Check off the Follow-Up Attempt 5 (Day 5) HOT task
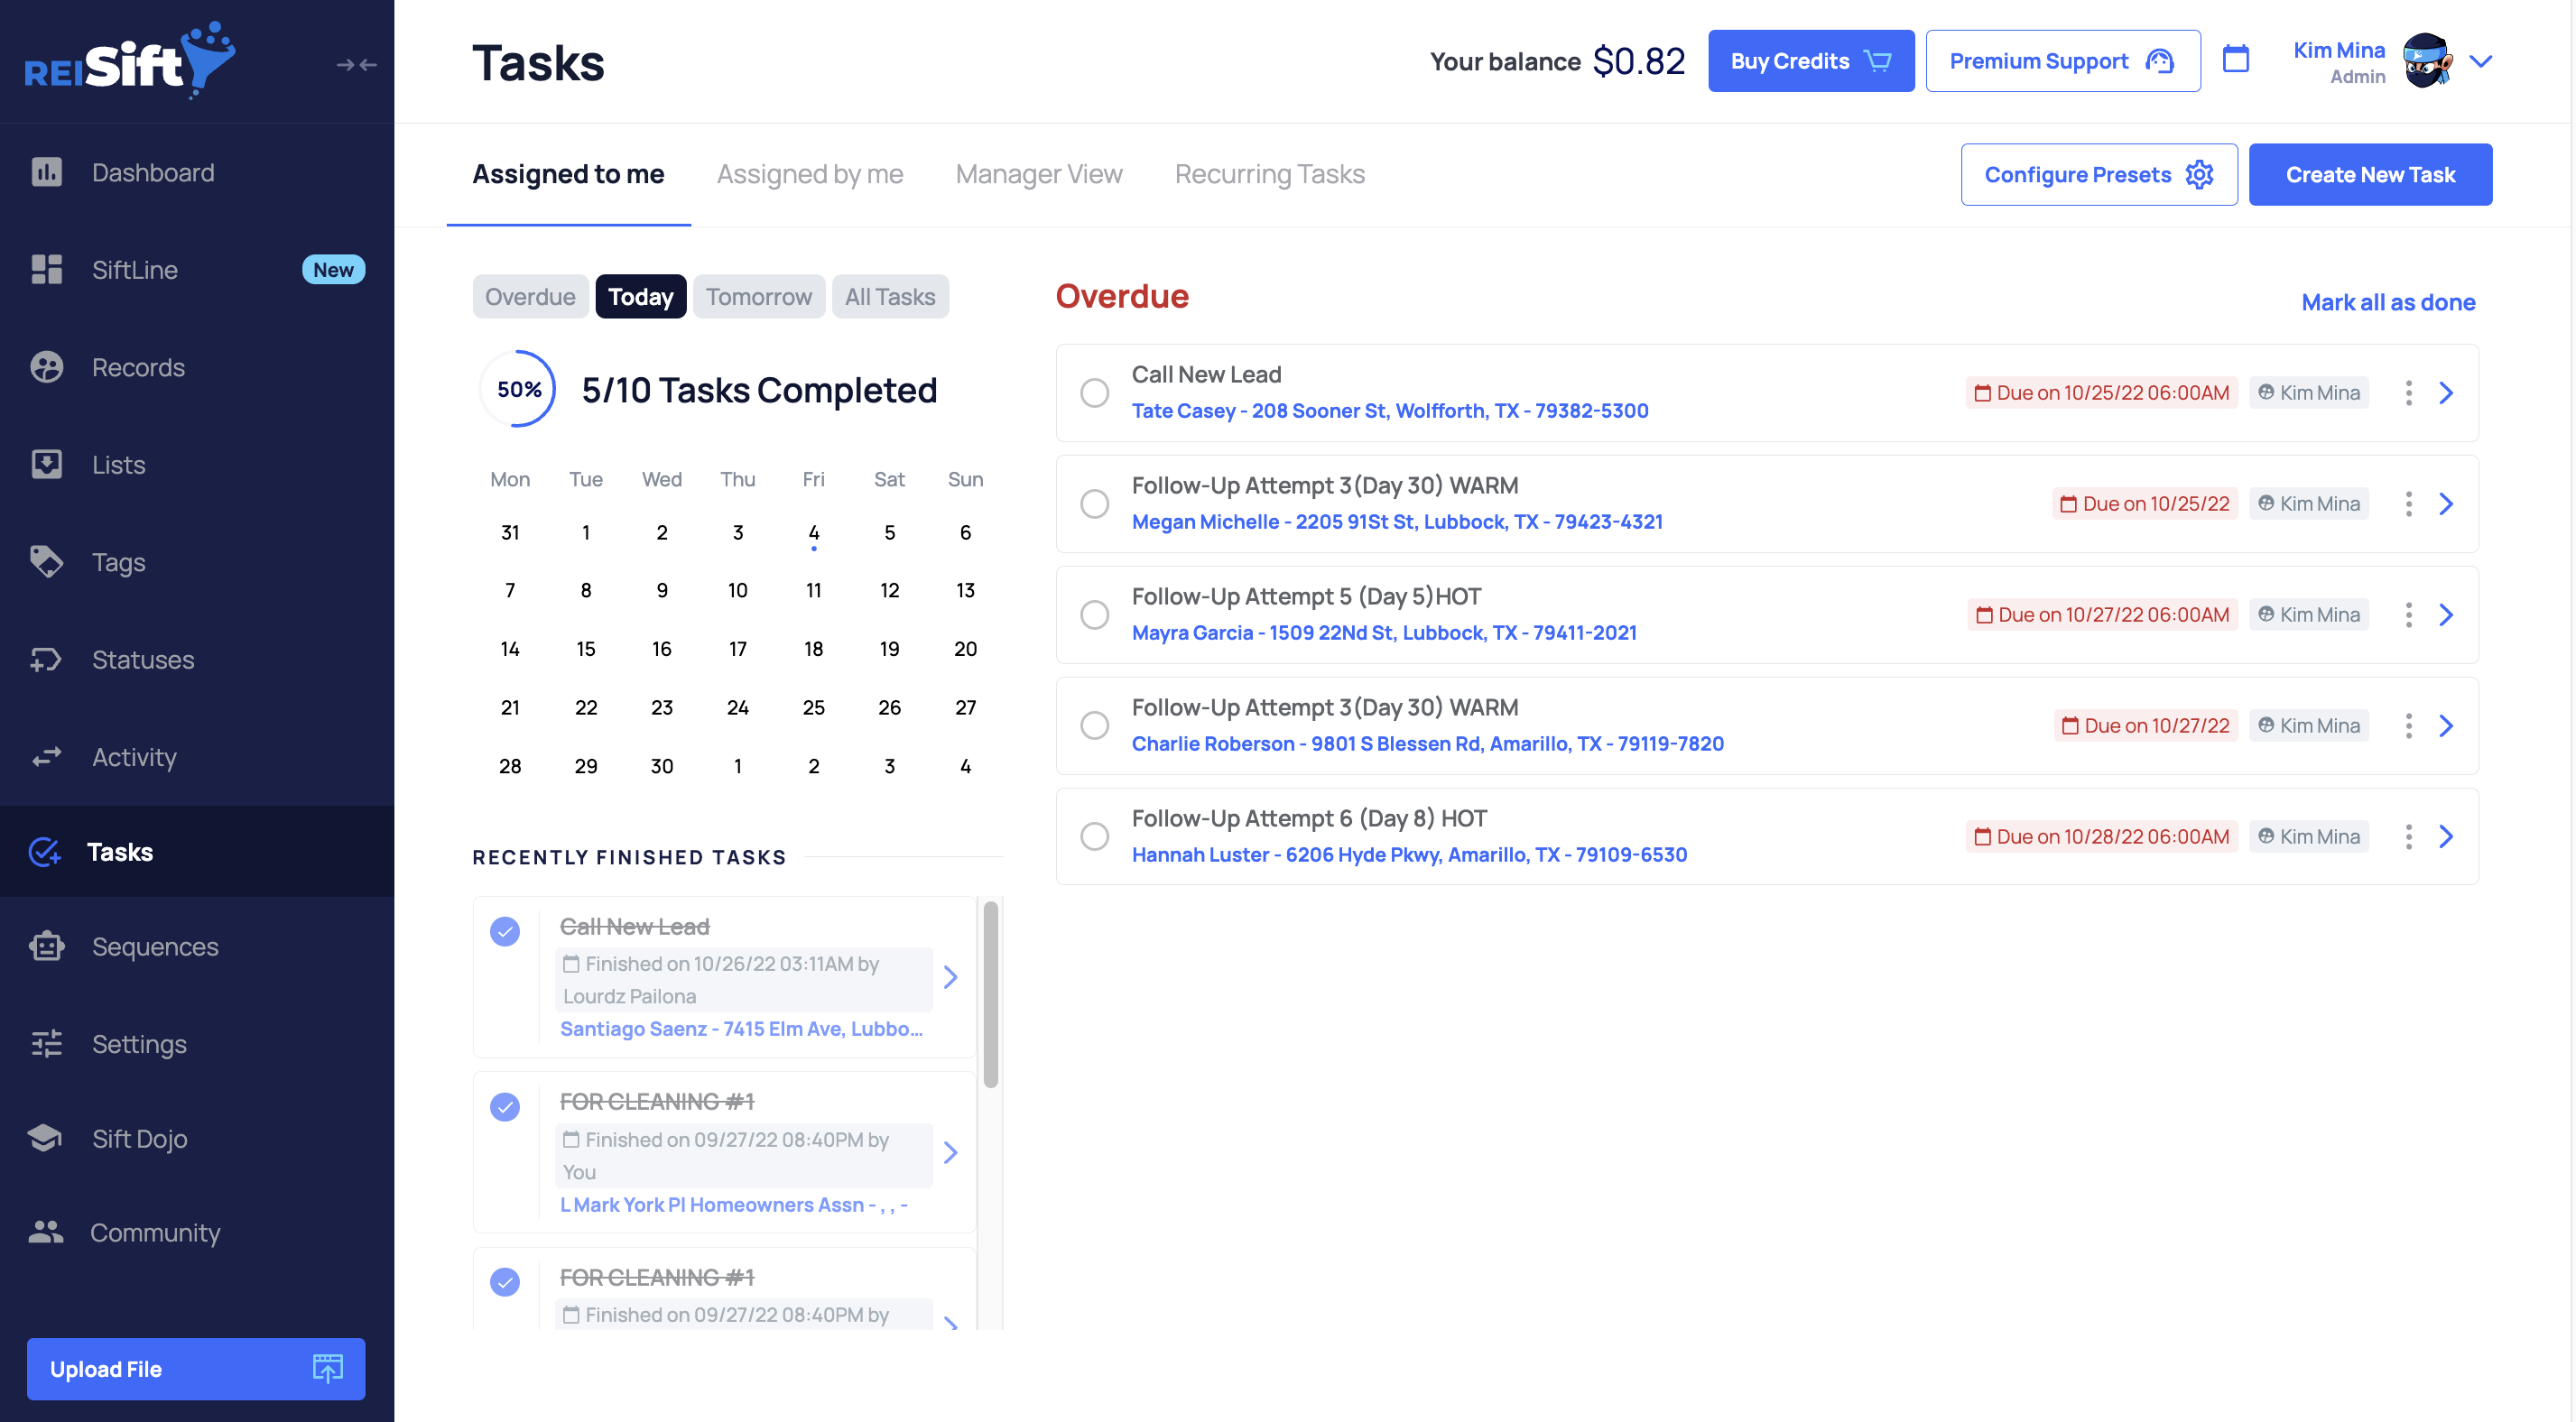The height and width of the screenshot is (1422, 2576). pos(1094,615)
